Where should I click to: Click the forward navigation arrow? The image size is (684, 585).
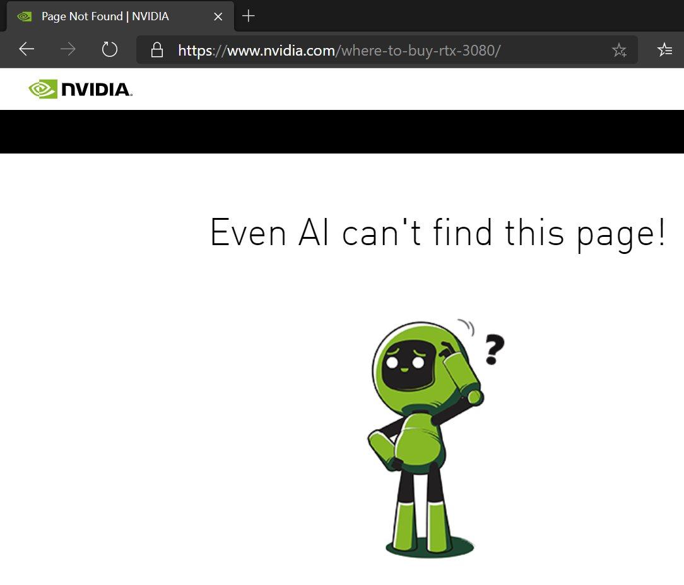[68, 49]
